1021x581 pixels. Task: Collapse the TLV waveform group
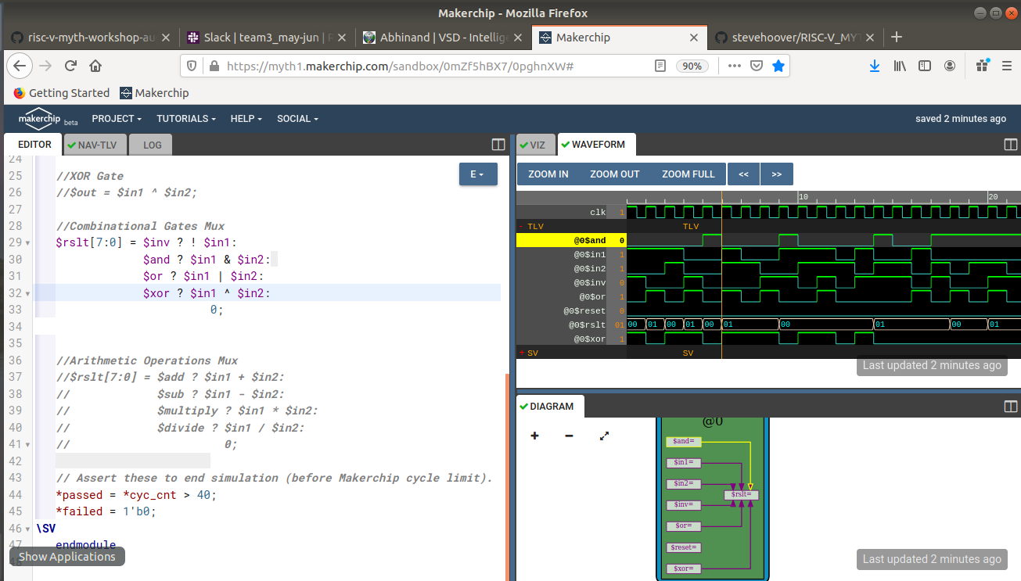[x=522, y=226]
